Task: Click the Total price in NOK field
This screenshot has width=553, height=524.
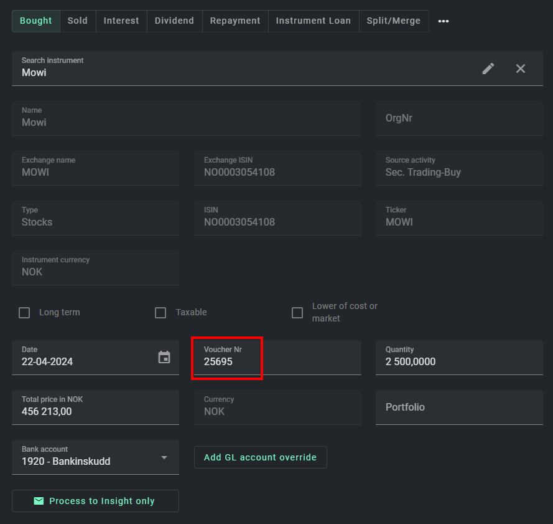Action: [95, 411]
